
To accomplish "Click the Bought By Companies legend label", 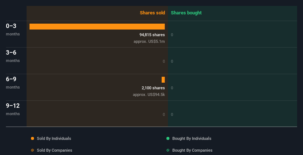I will 192,150.
